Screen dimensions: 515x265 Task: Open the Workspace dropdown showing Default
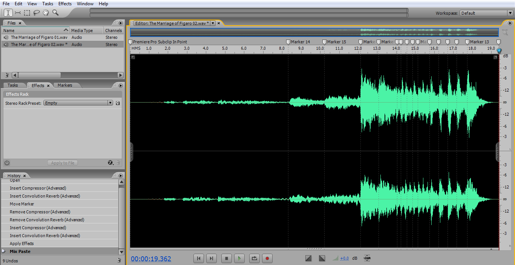pyautogui.click(x=510, y=12)
